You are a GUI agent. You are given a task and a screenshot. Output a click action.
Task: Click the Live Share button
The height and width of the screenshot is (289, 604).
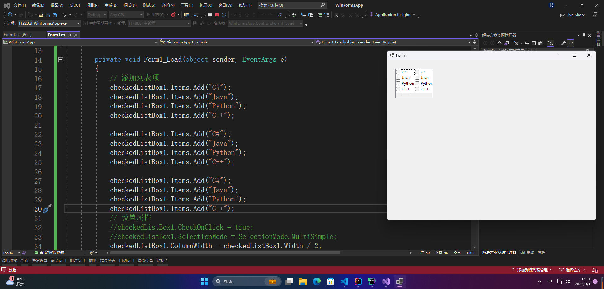click(573, 15)
